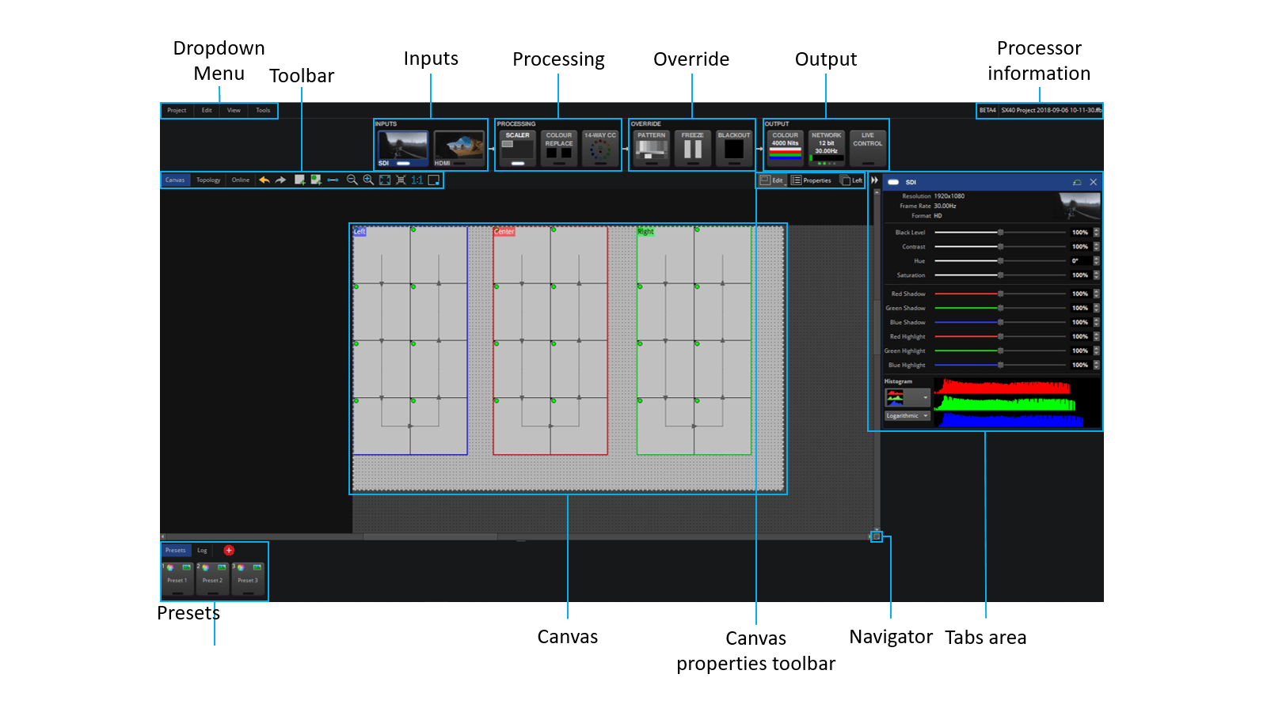Open the Pattern override tile
The width and height of the screenshot is (1267, 712).
click(652, 148)
